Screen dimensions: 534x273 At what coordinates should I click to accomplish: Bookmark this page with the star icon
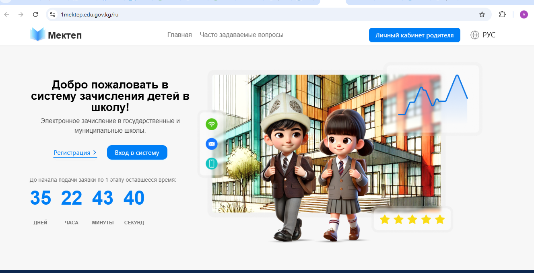tap(482, 15)
